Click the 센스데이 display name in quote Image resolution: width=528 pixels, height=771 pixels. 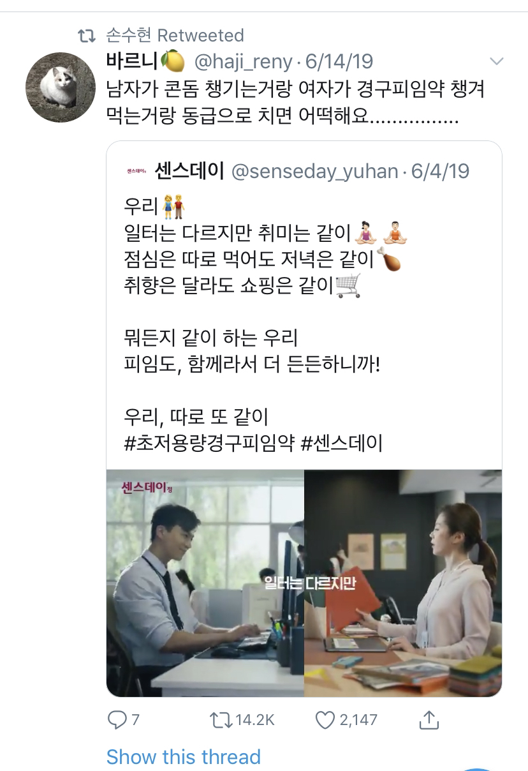(x=189, y=171)
